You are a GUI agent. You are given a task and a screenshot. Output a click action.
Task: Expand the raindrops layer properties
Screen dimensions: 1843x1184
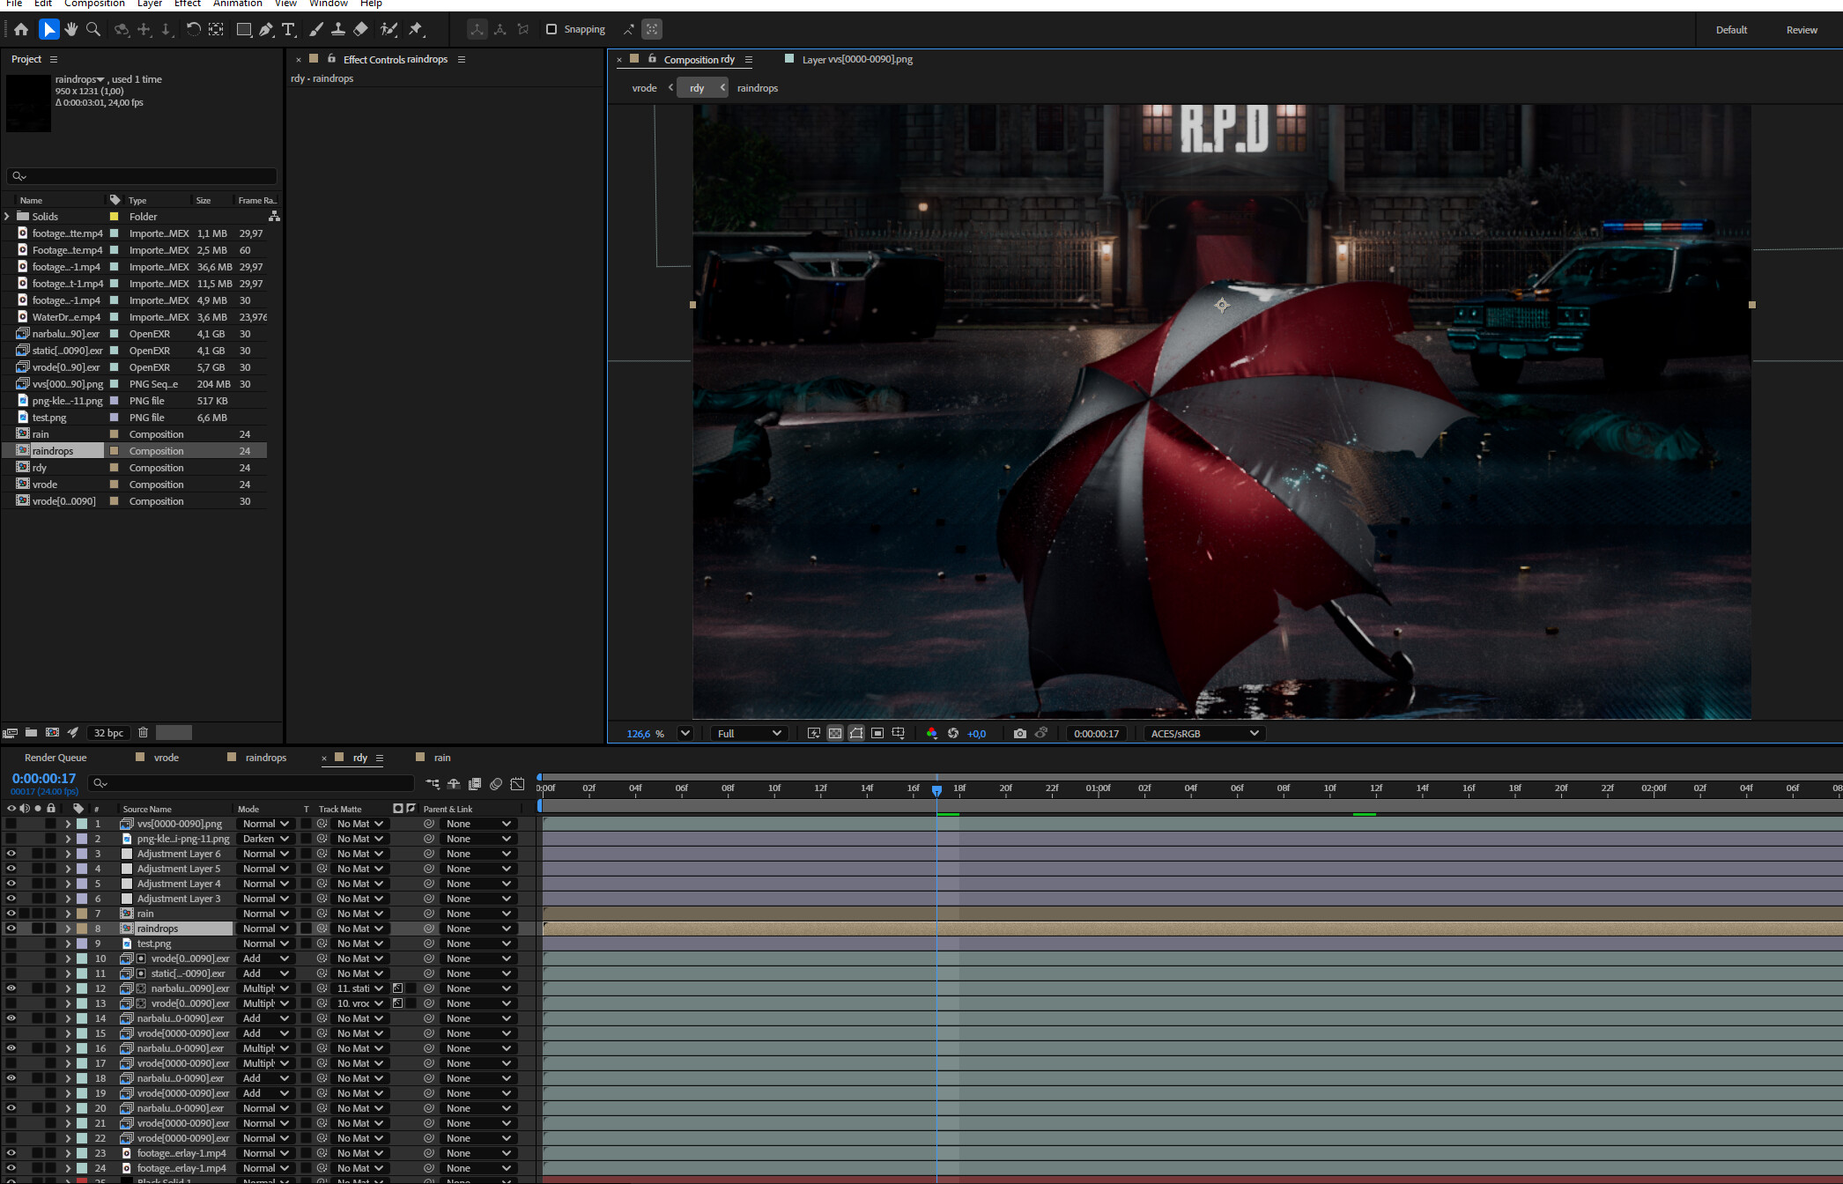tap(68, 929)
